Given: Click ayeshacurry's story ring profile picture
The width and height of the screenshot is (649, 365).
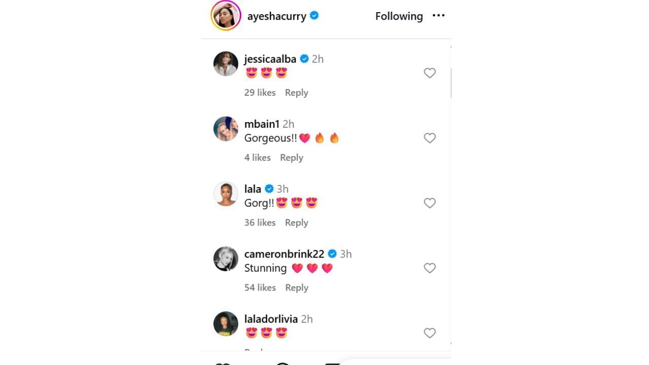Looking at the screenshot, I should tap(226, 16).
